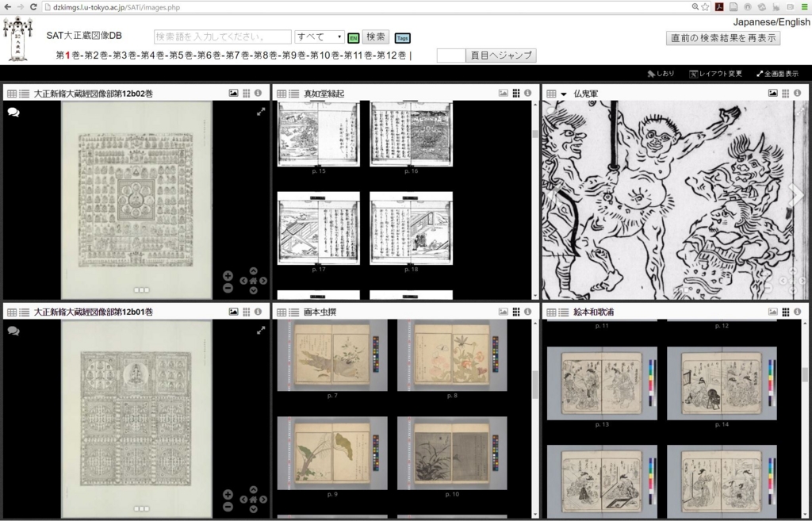The image size is (812, 521).
Task: Select volume 第5巻
Action: pyautogui.click(x=181, y=56)
